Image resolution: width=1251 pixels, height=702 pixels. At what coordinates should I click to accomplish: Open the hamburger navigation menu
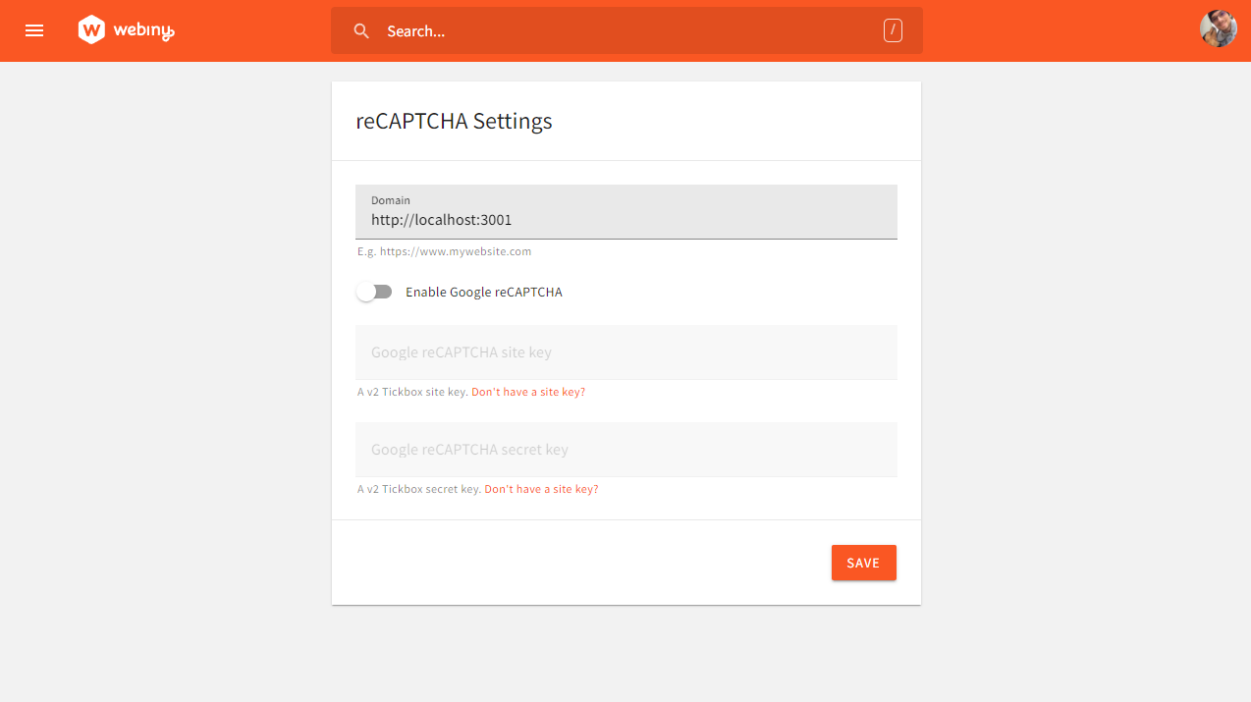[34, 30]
